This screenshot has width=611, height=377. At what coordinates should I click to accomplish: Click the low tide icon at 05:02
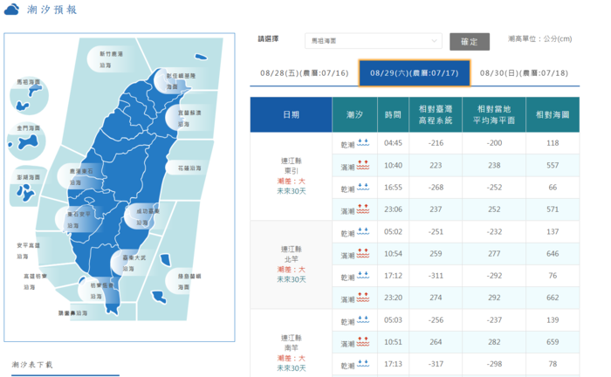(x=363, y=231)
